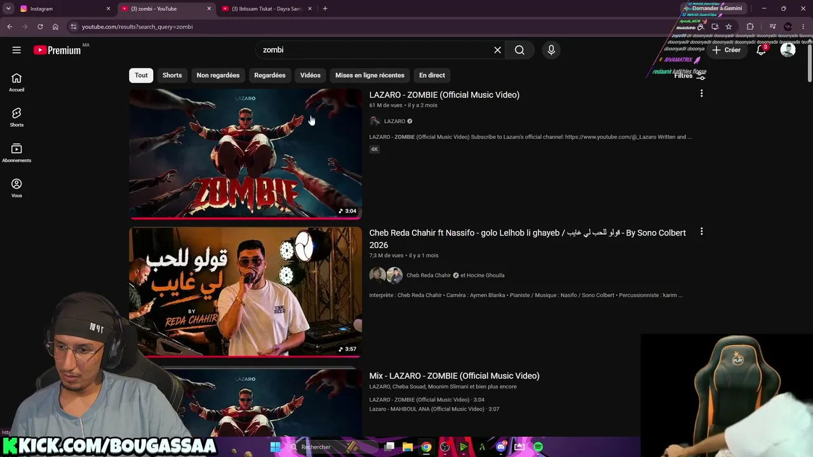
Task: Filter by Mises en ligne récentes
Action: [370, 75]
